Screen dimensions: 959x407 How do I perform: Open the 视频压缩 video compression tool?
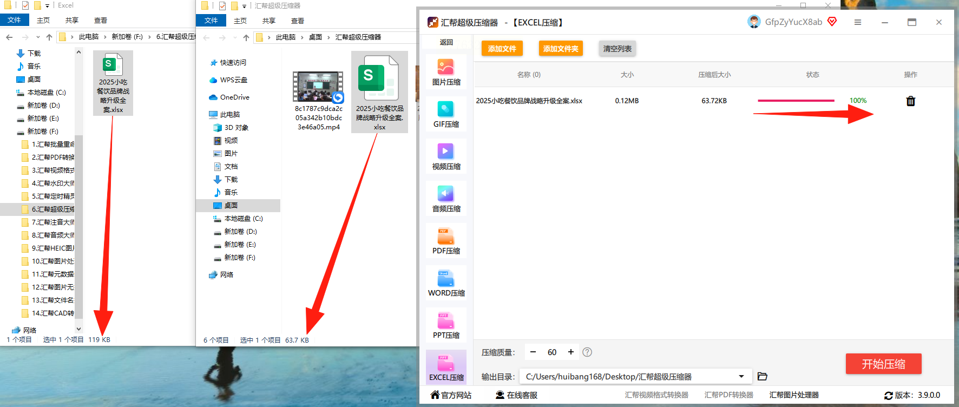pyautogui.click(x=446, y=156)
